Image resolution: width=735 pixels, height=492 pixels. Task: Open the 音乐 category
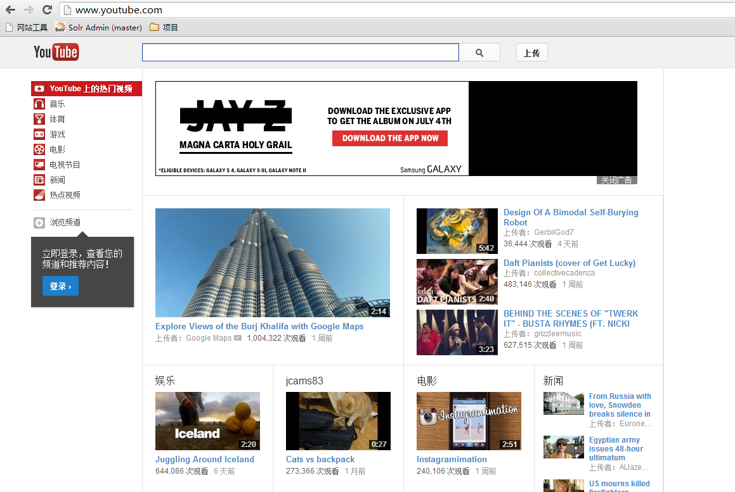[57, 104]
